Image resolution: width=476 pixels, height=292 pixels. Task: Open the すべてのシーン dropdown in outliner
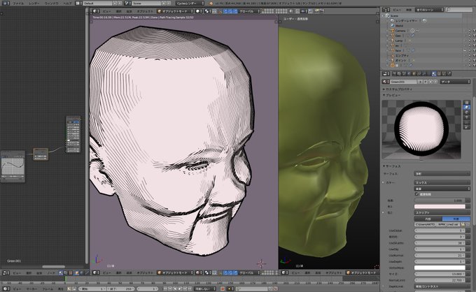pyautogui.click(x=429, y=10)
